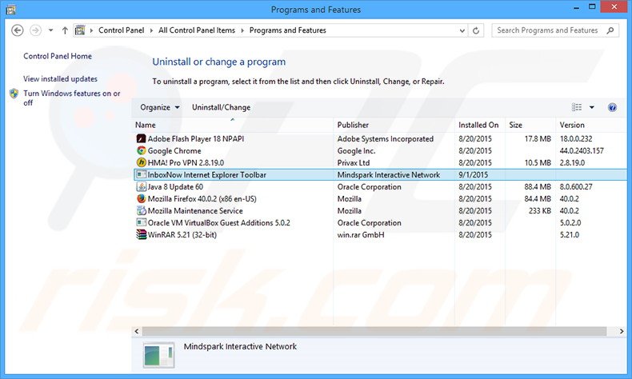
Task: Click the Mozilla Firefox icon
Action: [141, 198]
